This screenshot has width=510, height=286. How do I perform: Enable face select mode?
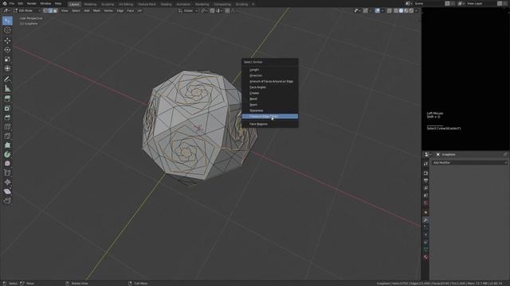pos(55,10)
